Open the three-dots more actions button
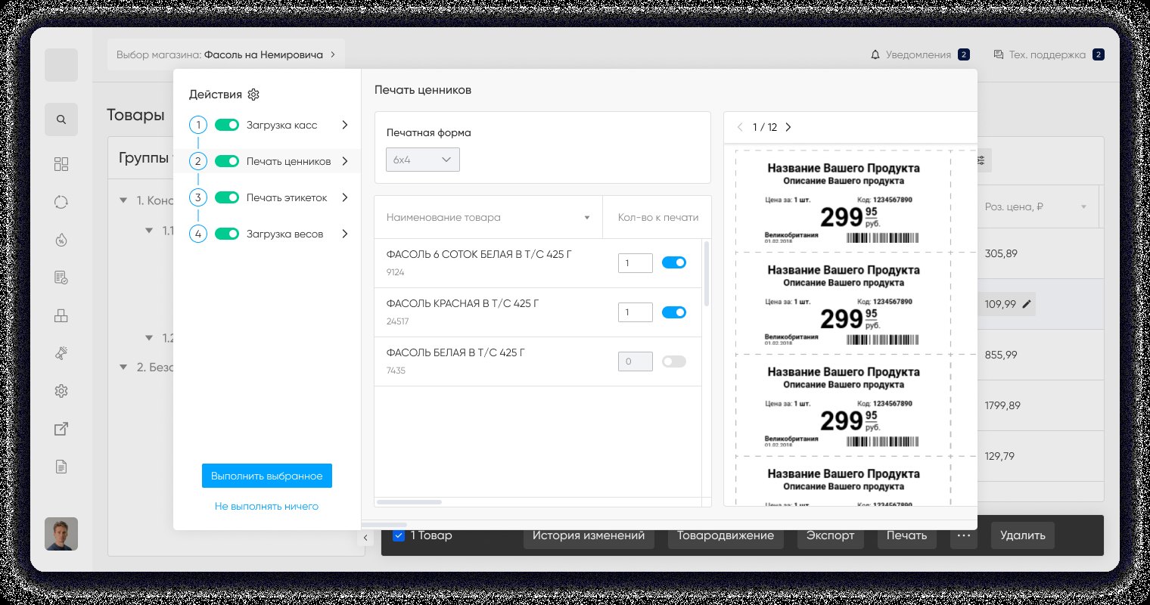Screen dimensions: 1150x605 tap(963, 535)
